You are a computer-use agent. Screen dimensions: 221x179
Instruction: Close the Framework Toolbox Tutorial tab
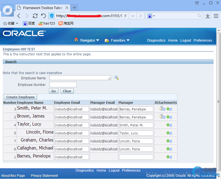pyautogui.click(x=67, y=8)
